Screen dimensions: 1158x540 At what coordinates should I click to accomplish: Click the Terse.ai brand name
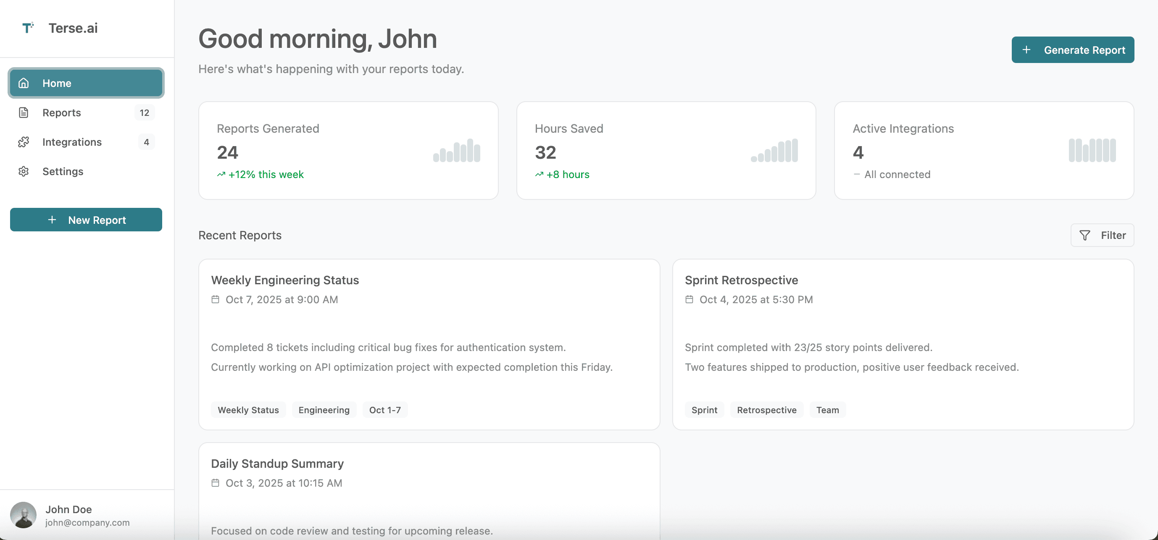click(73, 28)
